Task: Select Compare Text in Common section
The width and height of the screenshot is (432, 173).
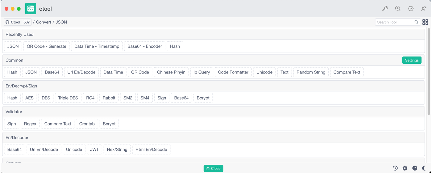Action: click(x=347, y=72)
